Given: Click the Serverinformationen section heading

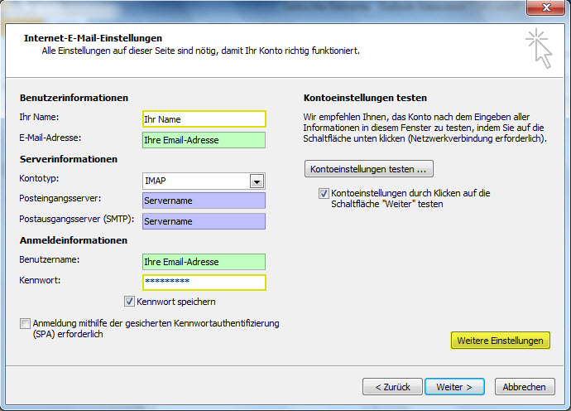Looking at the screenshot, I should tap(69, 159).
